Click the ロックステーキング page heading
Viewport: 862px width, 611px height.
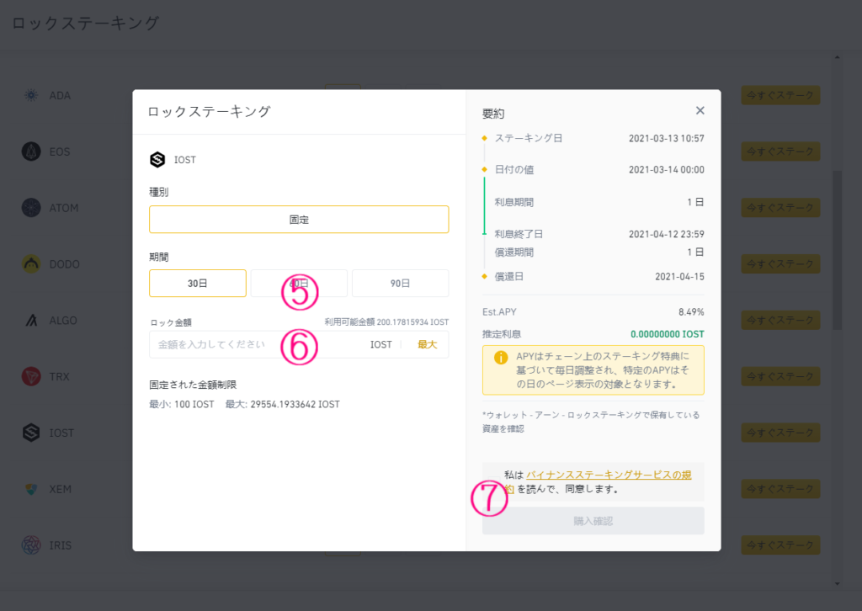click(86, 23)
